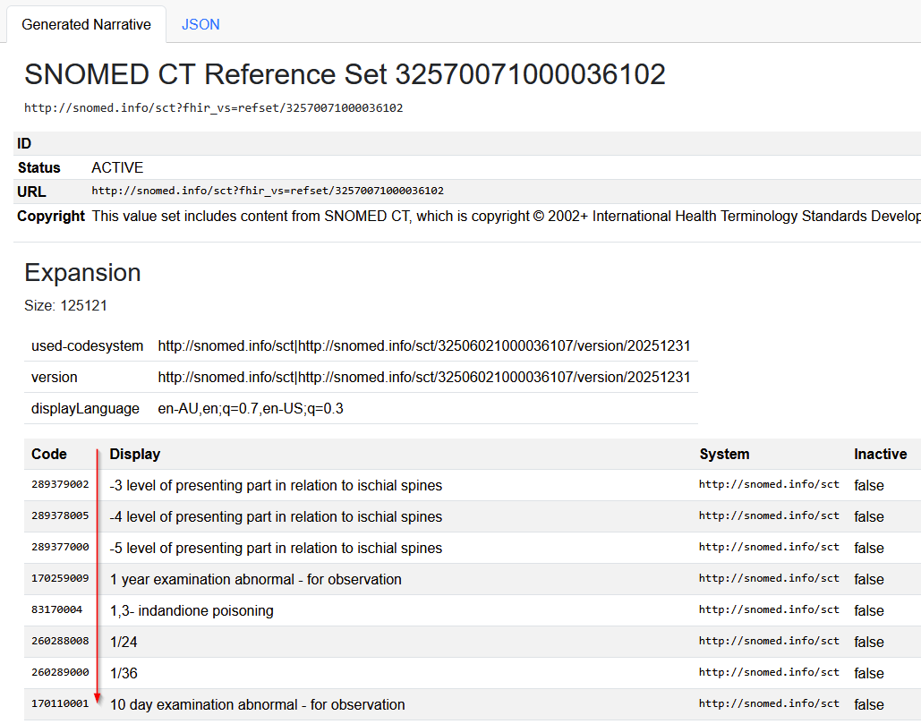
Task: Click code 170259009
Action: point(60,578)
